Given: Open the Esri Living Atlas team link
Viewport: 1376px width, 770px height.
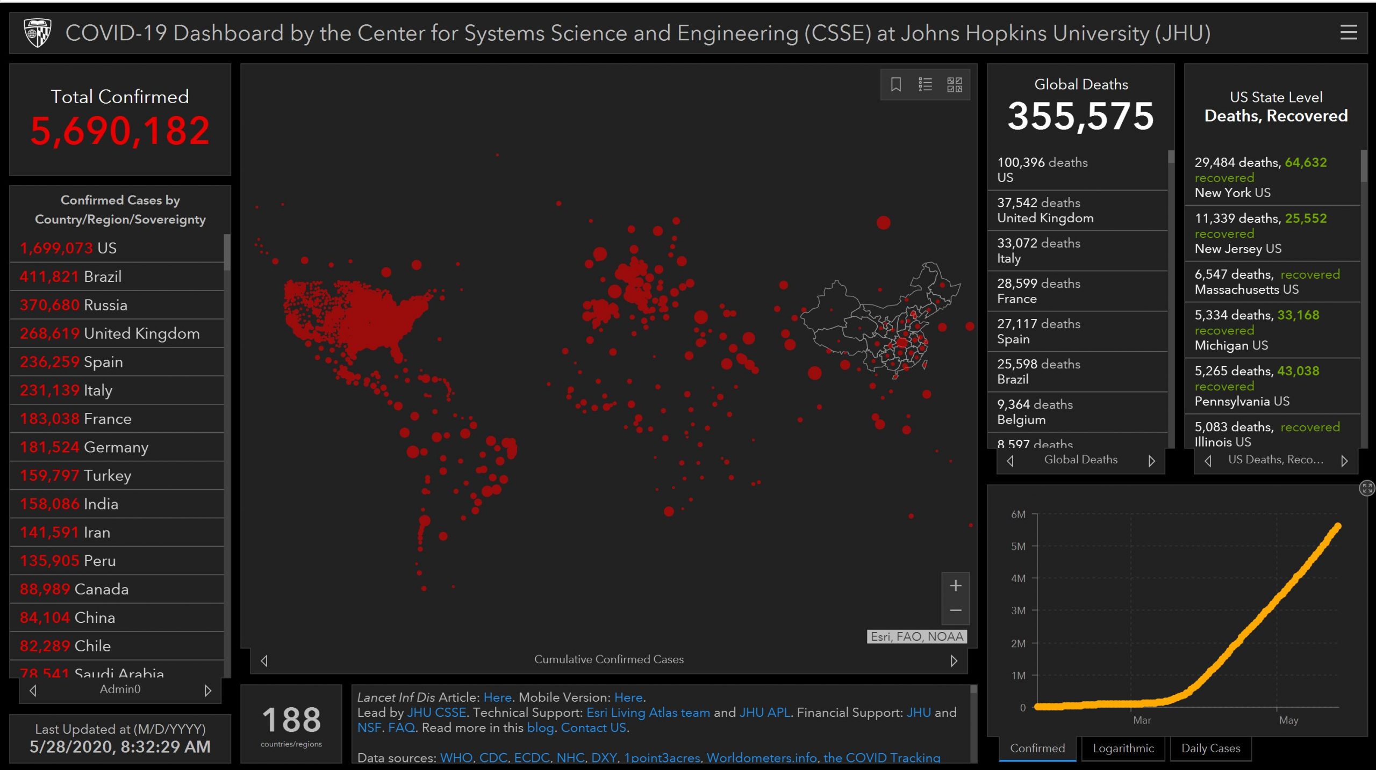Looking at the screenshot, I should pos(648,713).
